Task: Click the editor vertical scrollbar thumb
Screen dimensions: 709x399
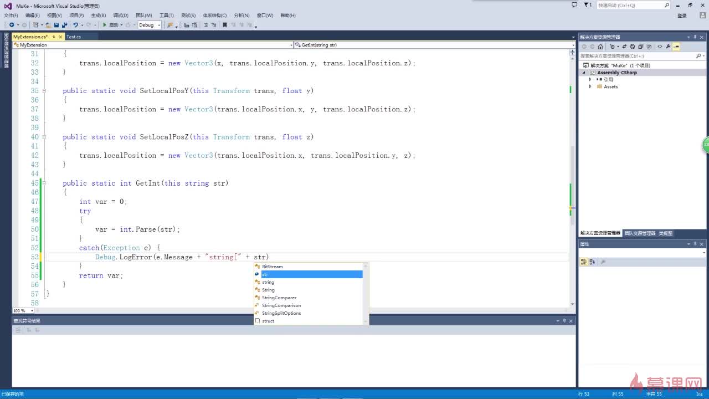Action: click(x=572, y=186)
